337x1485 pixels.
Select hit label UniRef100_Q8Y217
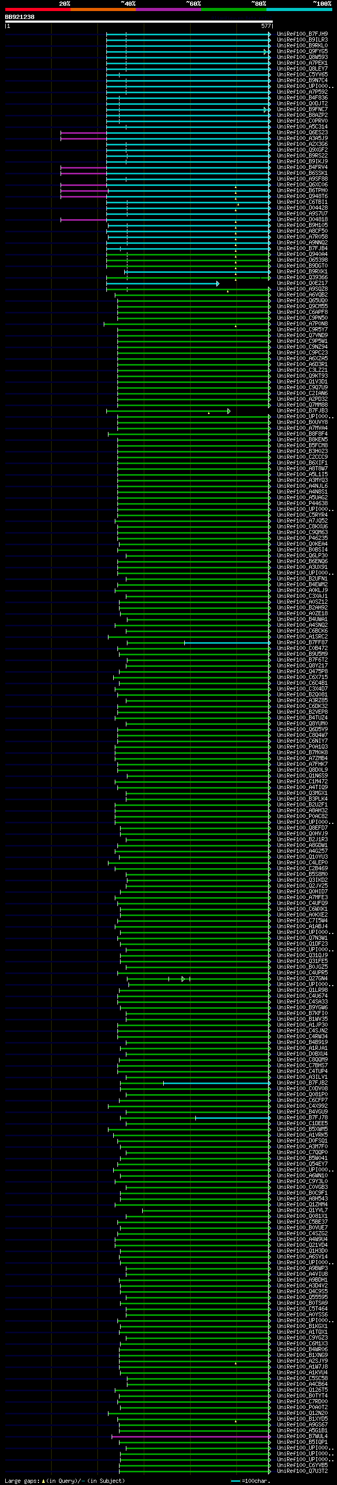pos(302,666)
